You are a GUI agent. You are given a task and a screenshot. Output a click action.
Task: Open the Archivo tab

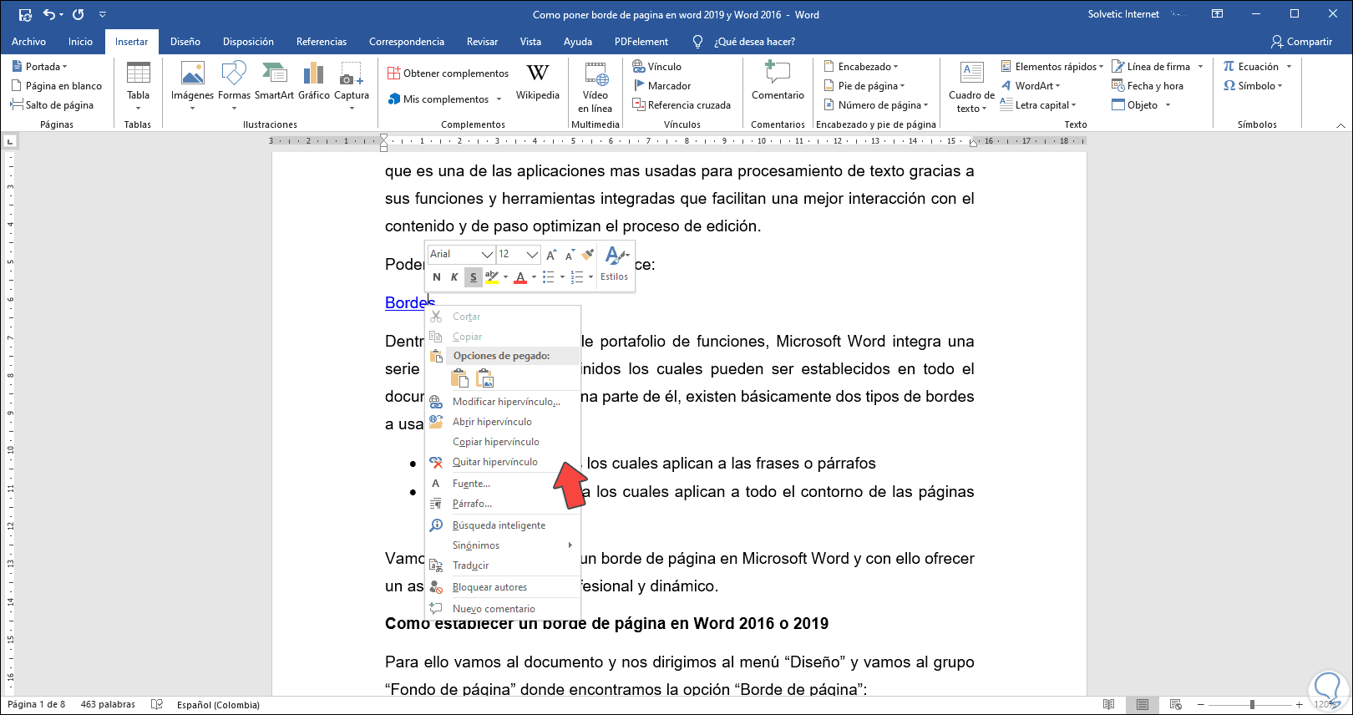pyautogui.click(x=29, y=42)
